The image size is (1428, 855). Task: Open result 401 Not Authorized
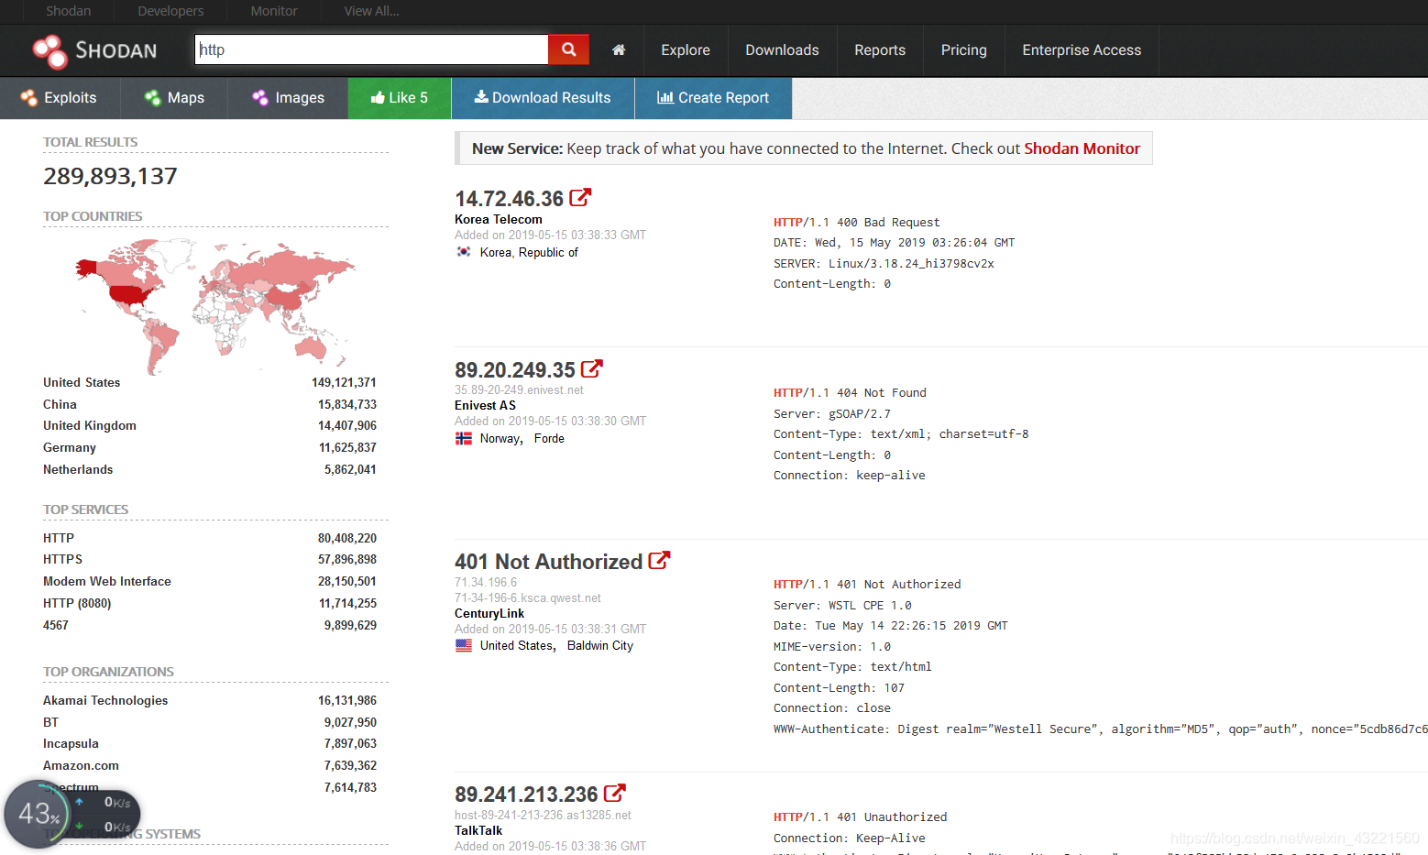tap(548, 562)
